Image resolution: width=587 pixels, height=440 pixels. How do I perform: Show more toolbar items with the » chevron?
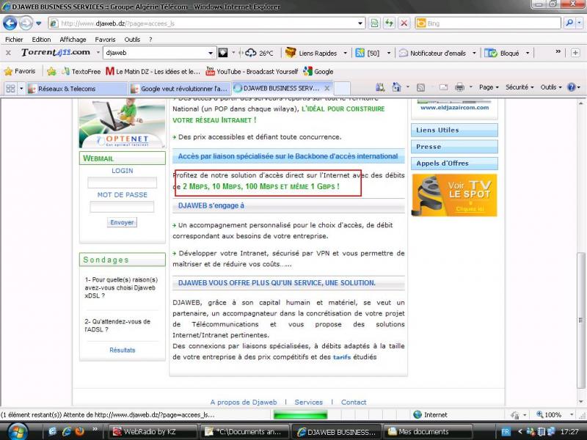click(x=558, y=51)
